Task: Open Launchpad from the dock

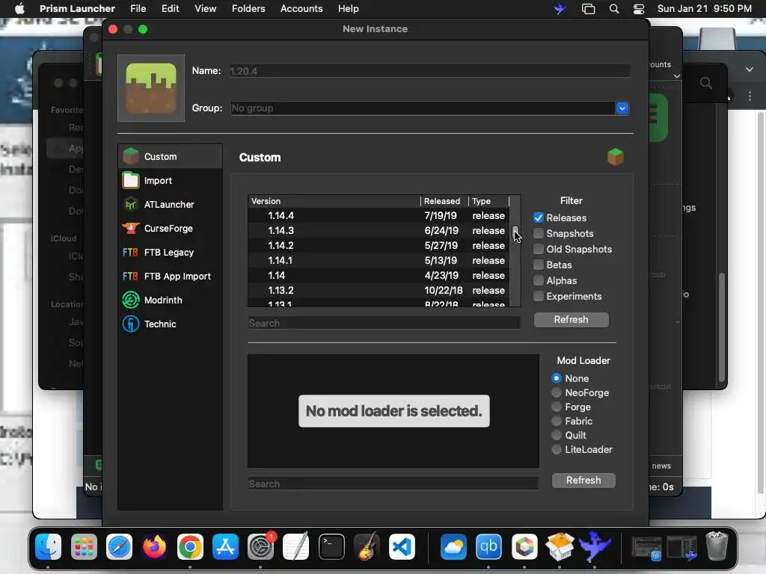Action: pos(84,546)
